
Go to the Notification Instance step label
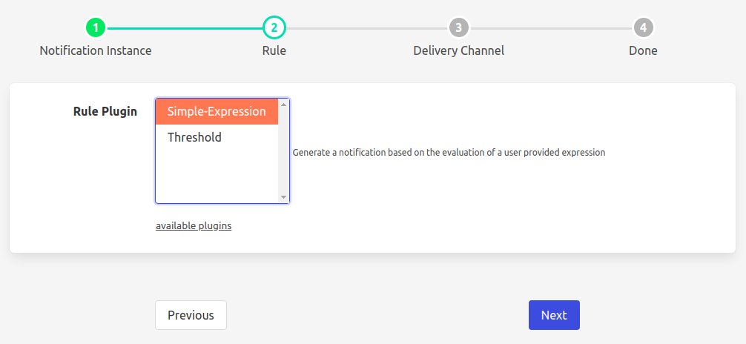click(96, 51)
